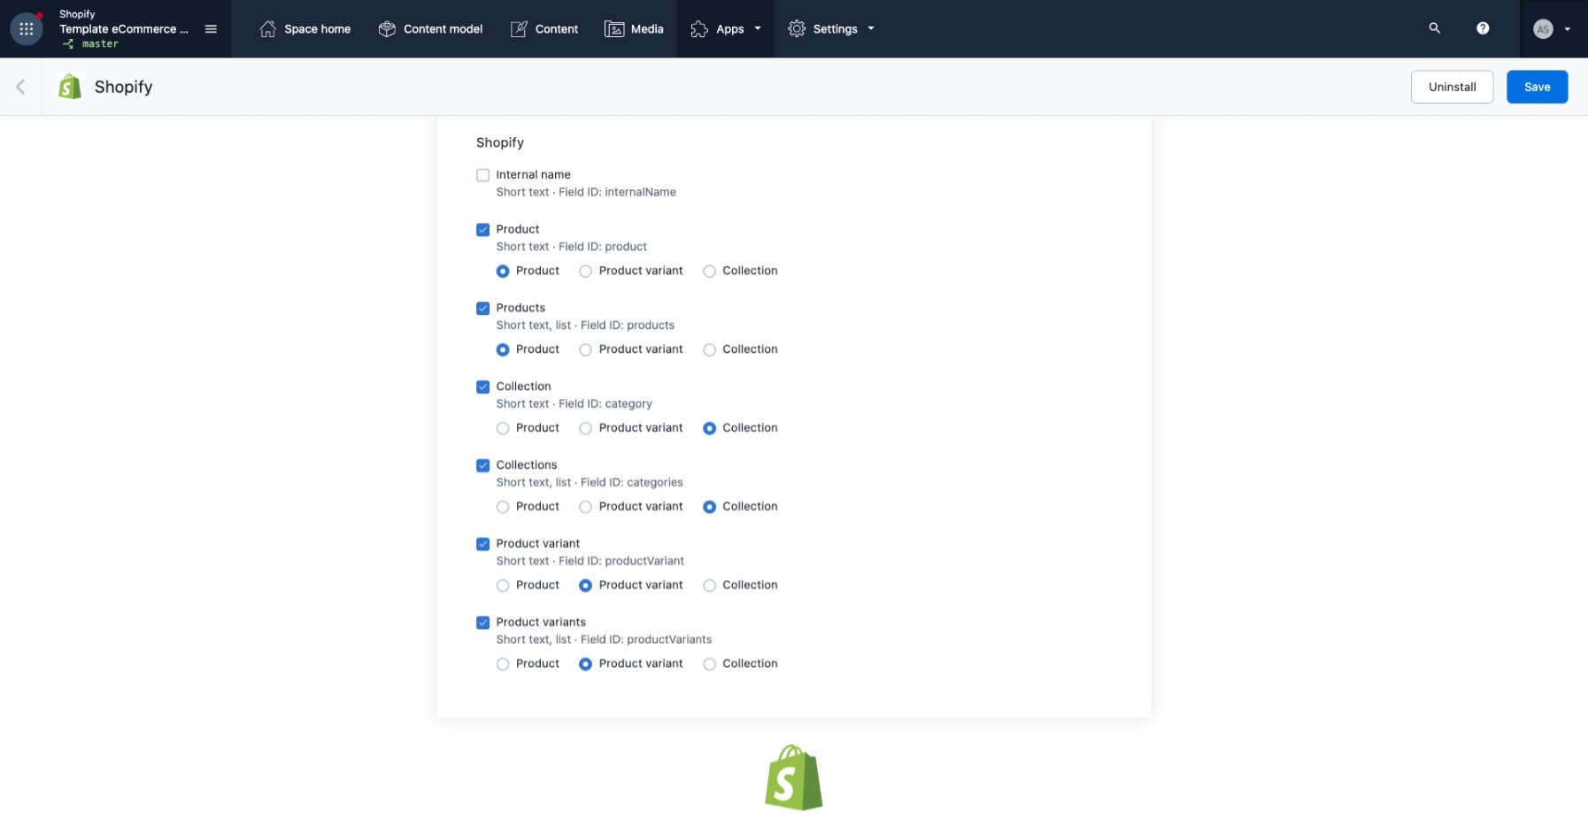The image size is (1588, 836).
Task: Open the Content tab
Action: click(x=544, y=29)
